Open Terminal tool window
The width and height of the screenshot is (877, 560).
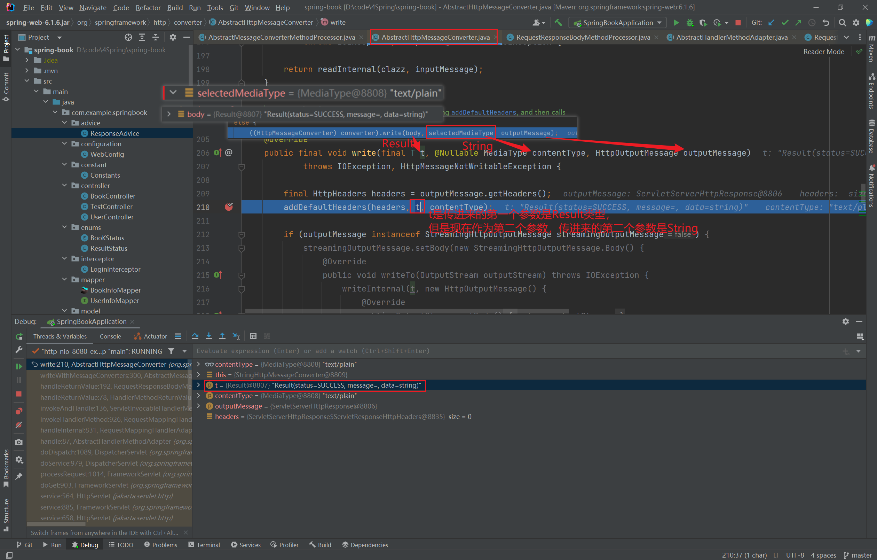coord(204,545)
